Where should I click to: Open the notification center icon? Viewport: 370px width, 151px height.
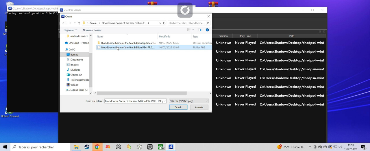pyautogui.click(x=363, y=147)
